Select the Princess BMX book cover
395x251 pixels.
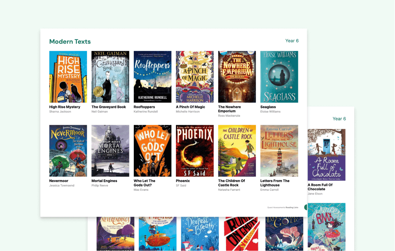tap(326, 227)
